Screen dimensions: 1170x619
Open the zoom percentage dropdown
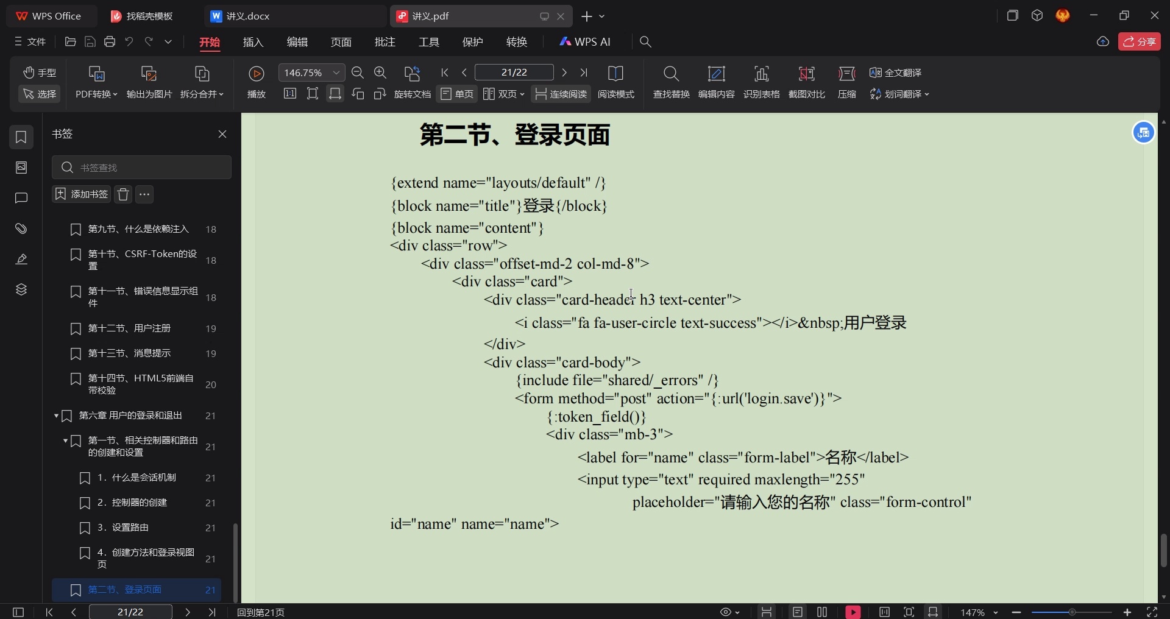click(336, 72)
